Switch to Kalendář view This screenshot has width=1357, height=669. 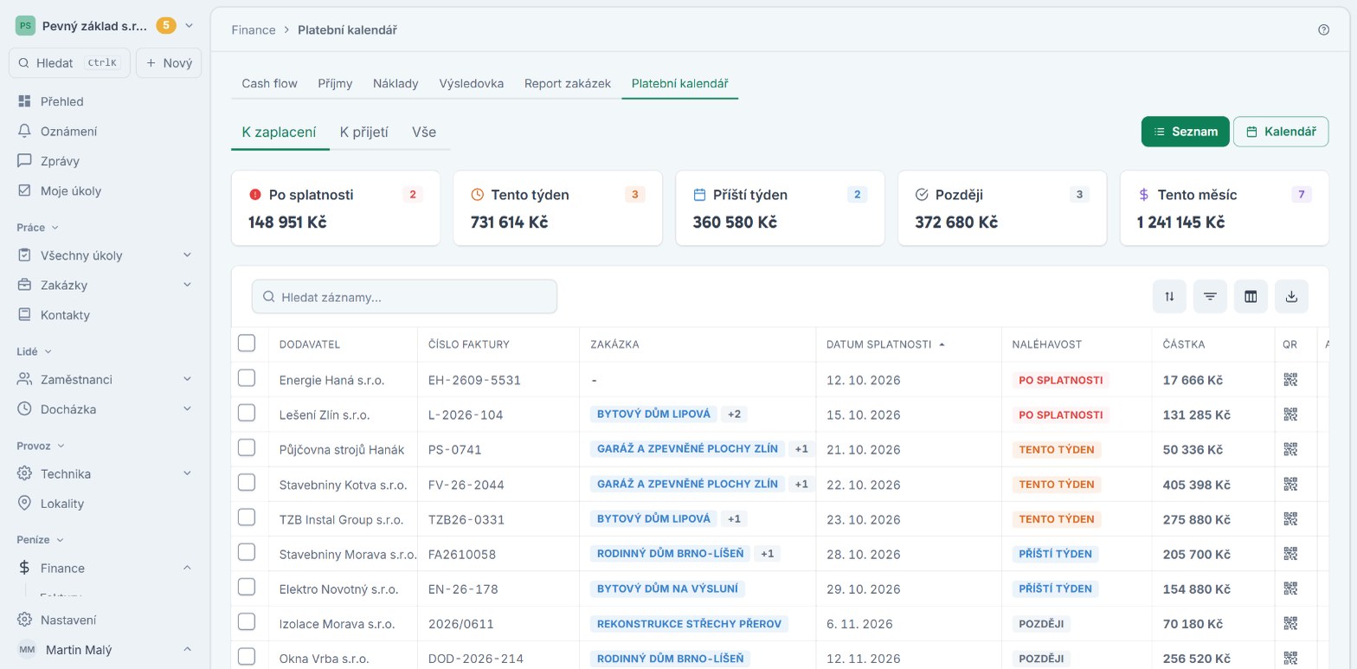(1281, 132)
